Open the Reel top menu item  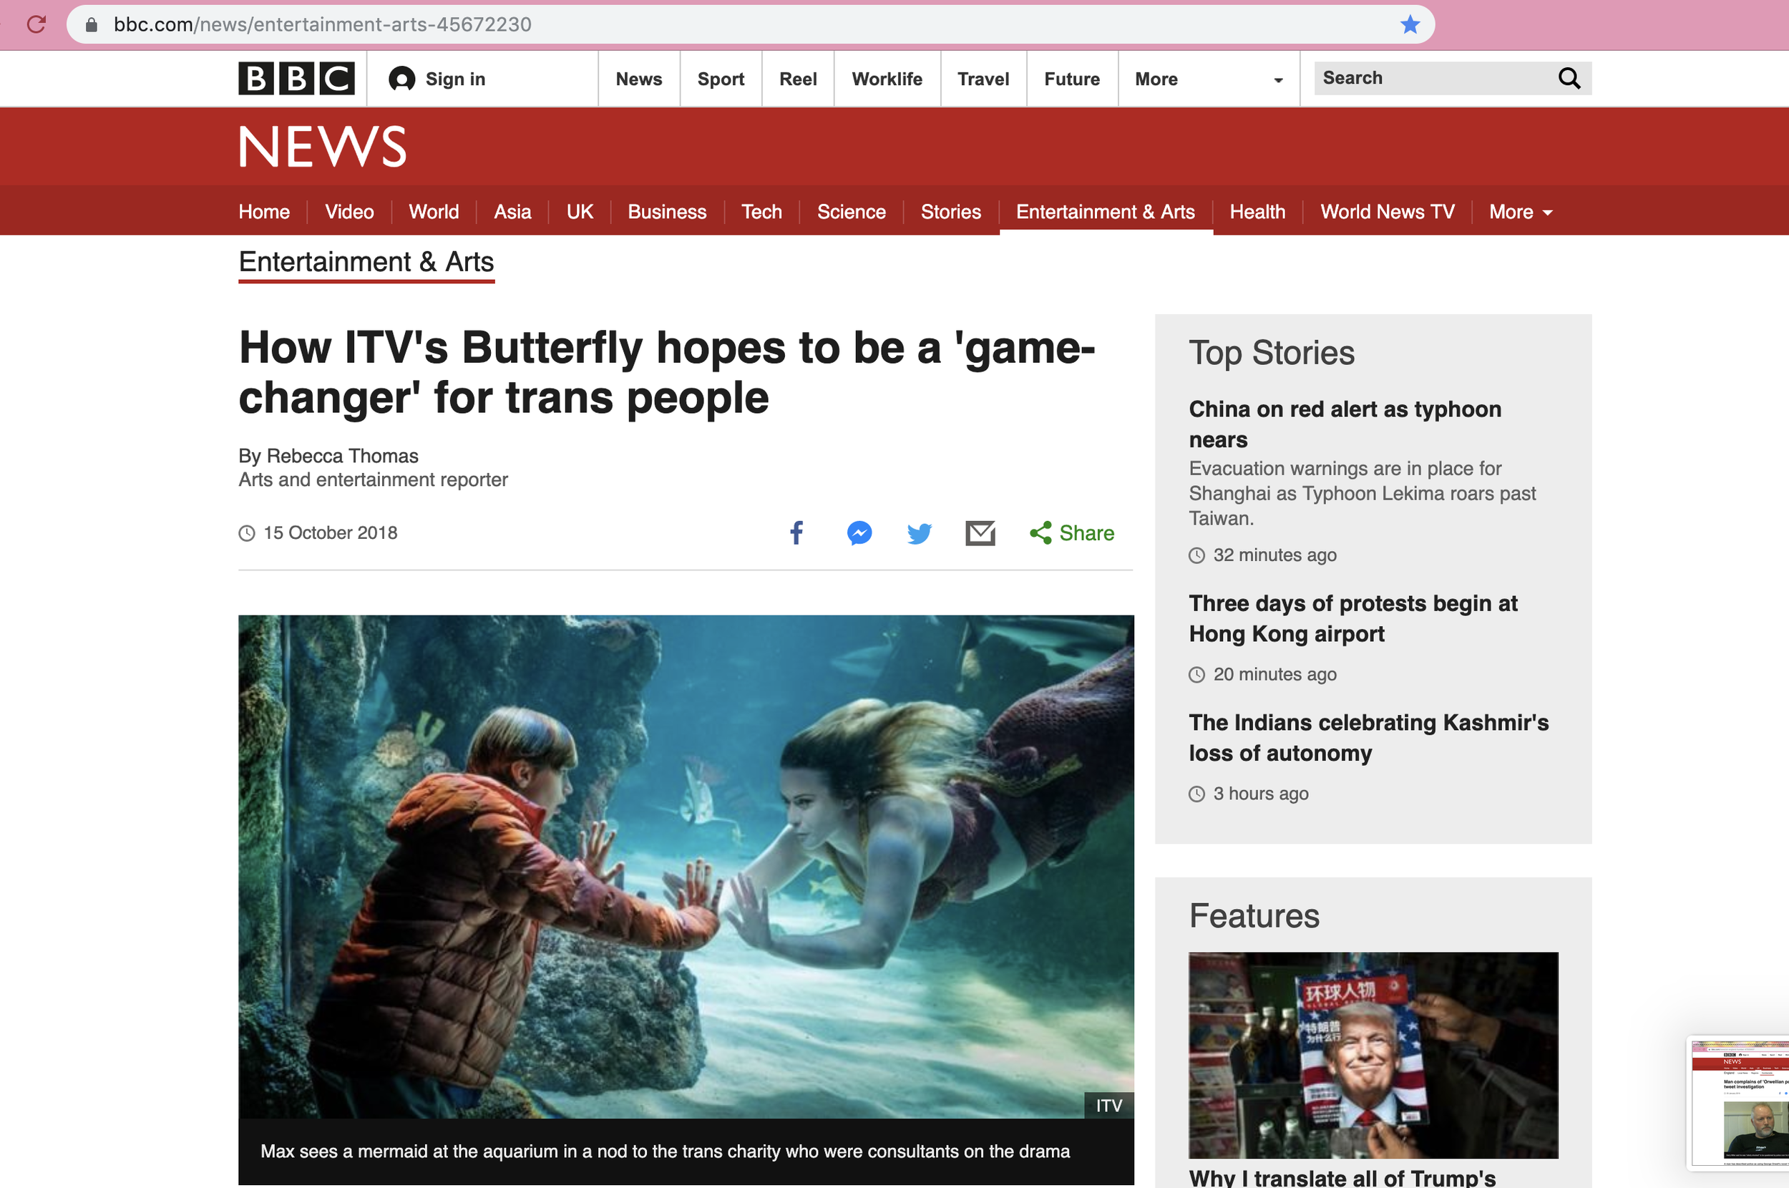(798, 79)
